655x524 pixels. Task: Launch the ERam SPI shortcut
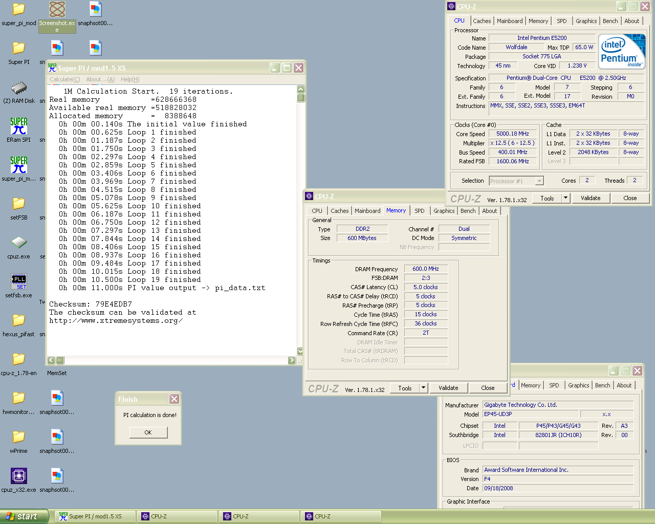point(19,126)
